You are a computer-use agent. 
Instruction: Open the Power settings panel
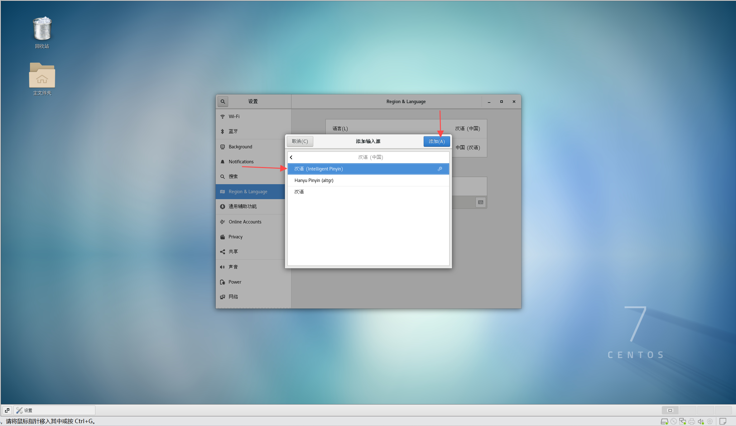pyautogui.click(x=235, y=282)
